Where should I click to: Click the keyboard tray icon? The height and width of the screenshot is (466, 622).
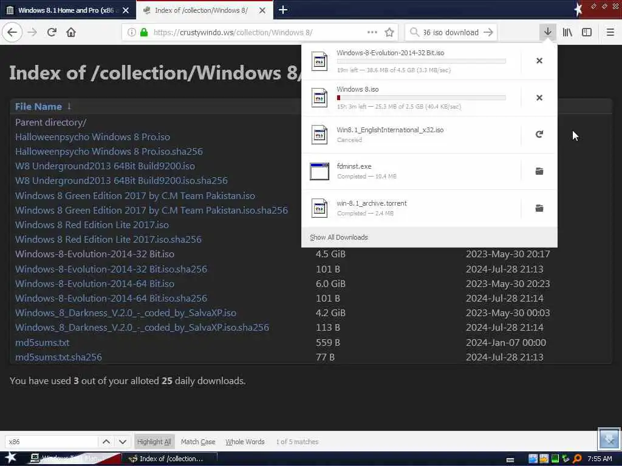click(x=510, y=460)
